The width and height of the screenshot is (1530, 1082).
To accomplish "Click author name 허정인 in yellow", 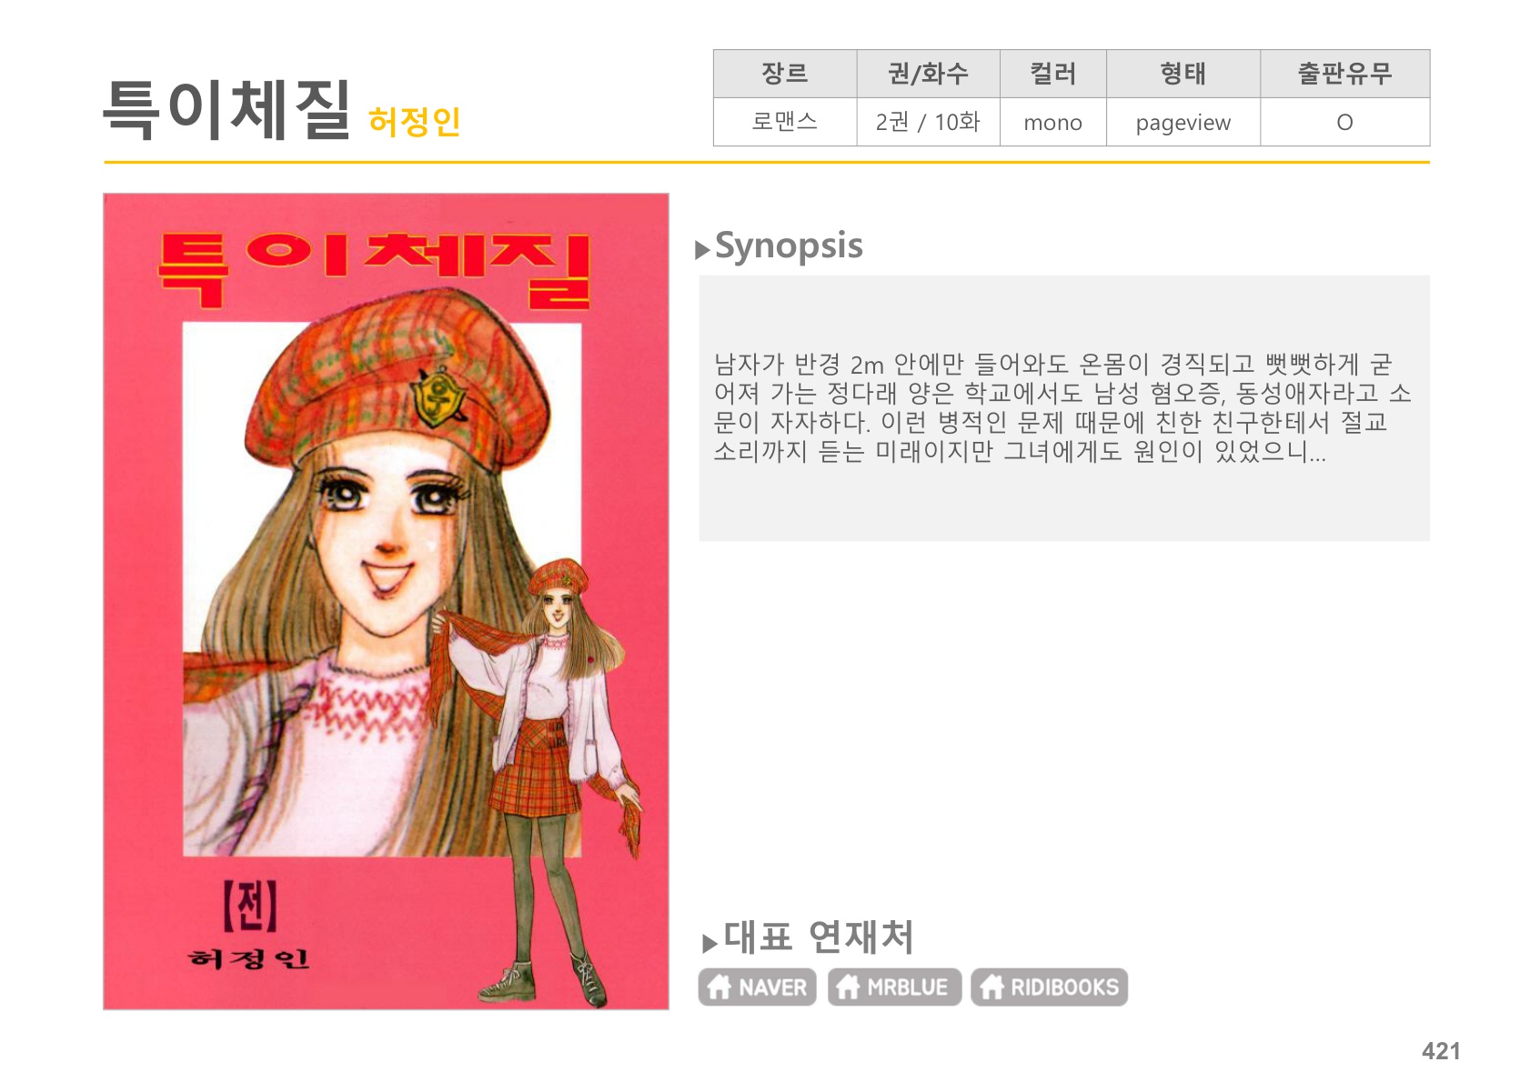I will pos(415,121).
